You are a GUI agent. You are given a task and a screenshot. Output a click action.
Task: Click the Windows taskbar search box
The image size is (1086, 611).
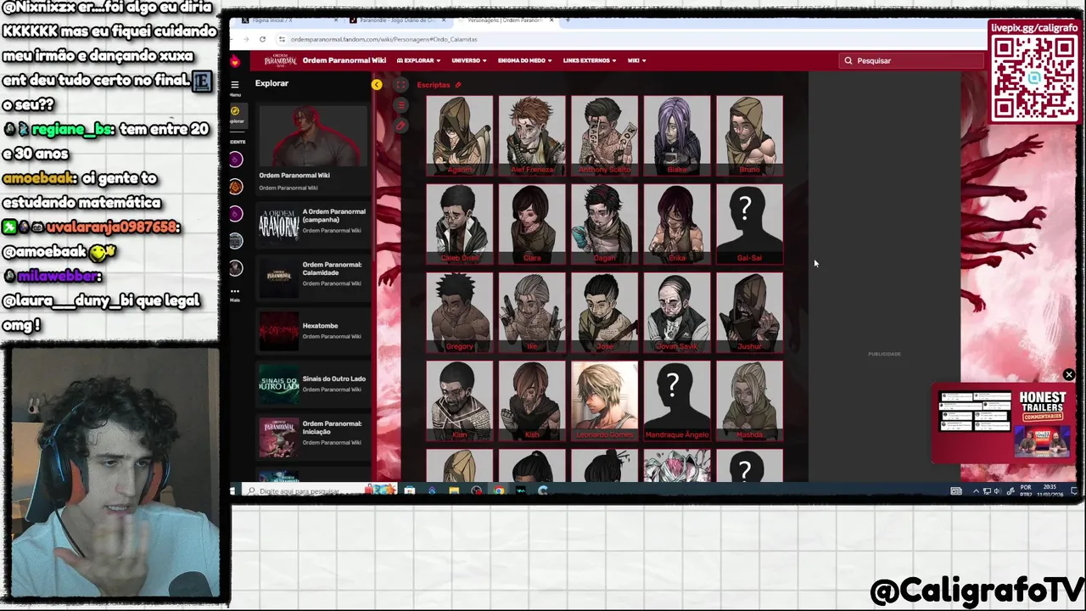click(318, 490)
